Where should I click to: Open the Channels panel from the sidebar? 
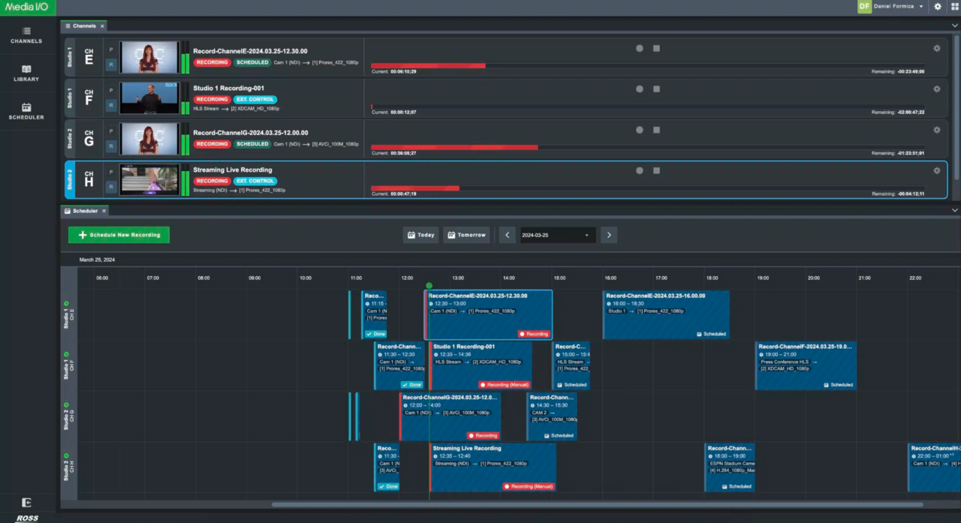(x=26, y=36)
